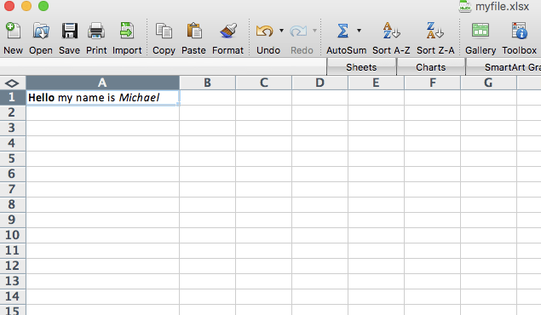Insert AutoSum with sigma icon
The width and height of the screenshot is (541, 315).
[342, 31]
